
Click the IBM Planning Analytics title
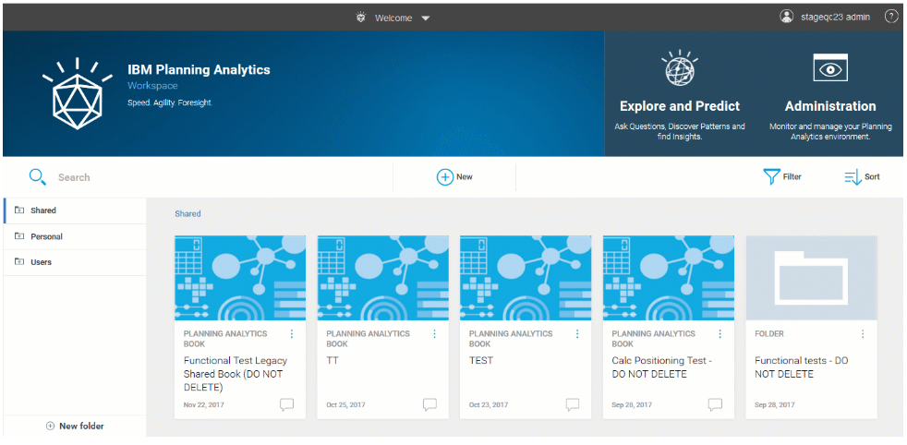point(199,70)
